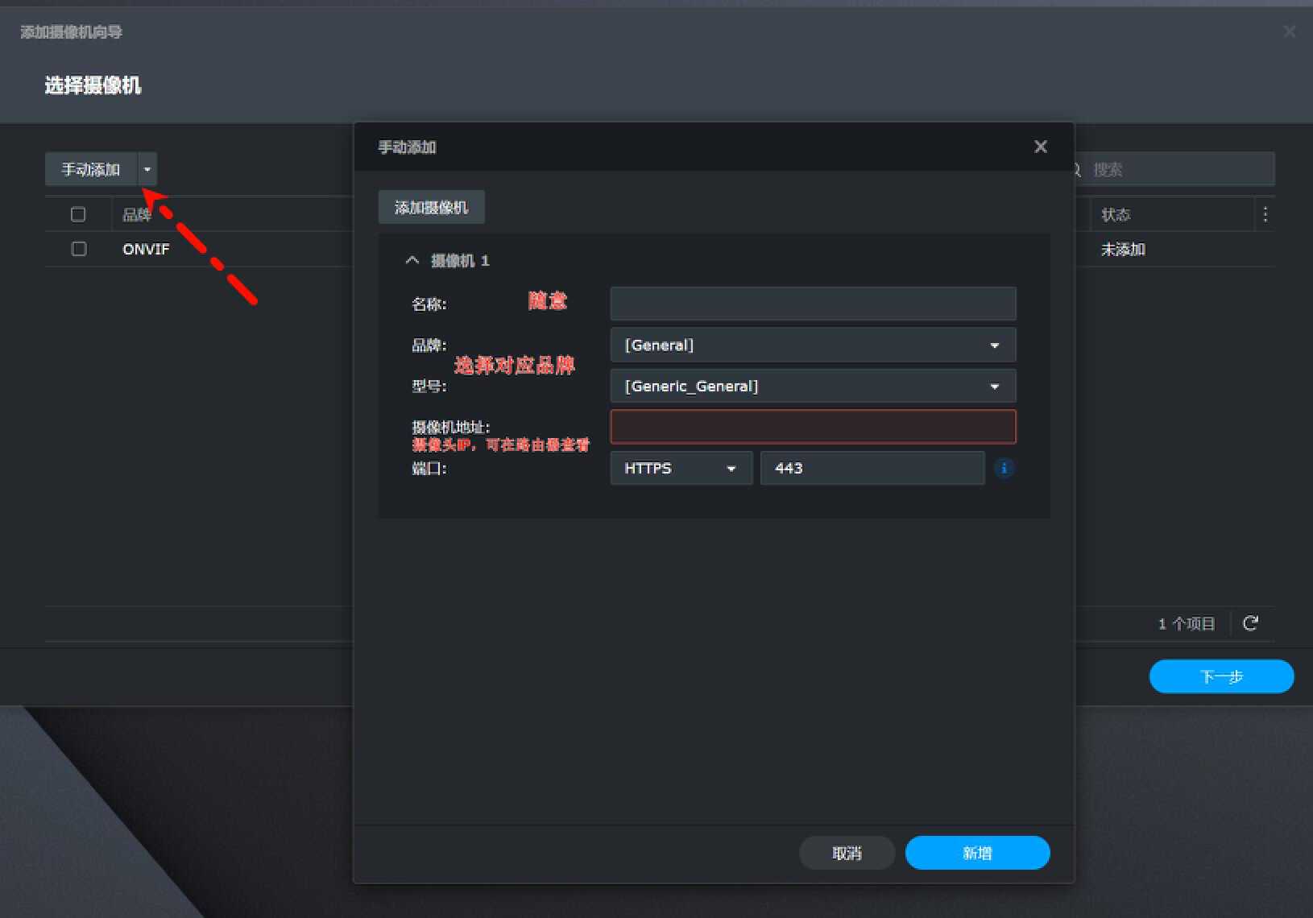
Task: Close the 添加摄像机向导 wizard window
Action: 1289,31
